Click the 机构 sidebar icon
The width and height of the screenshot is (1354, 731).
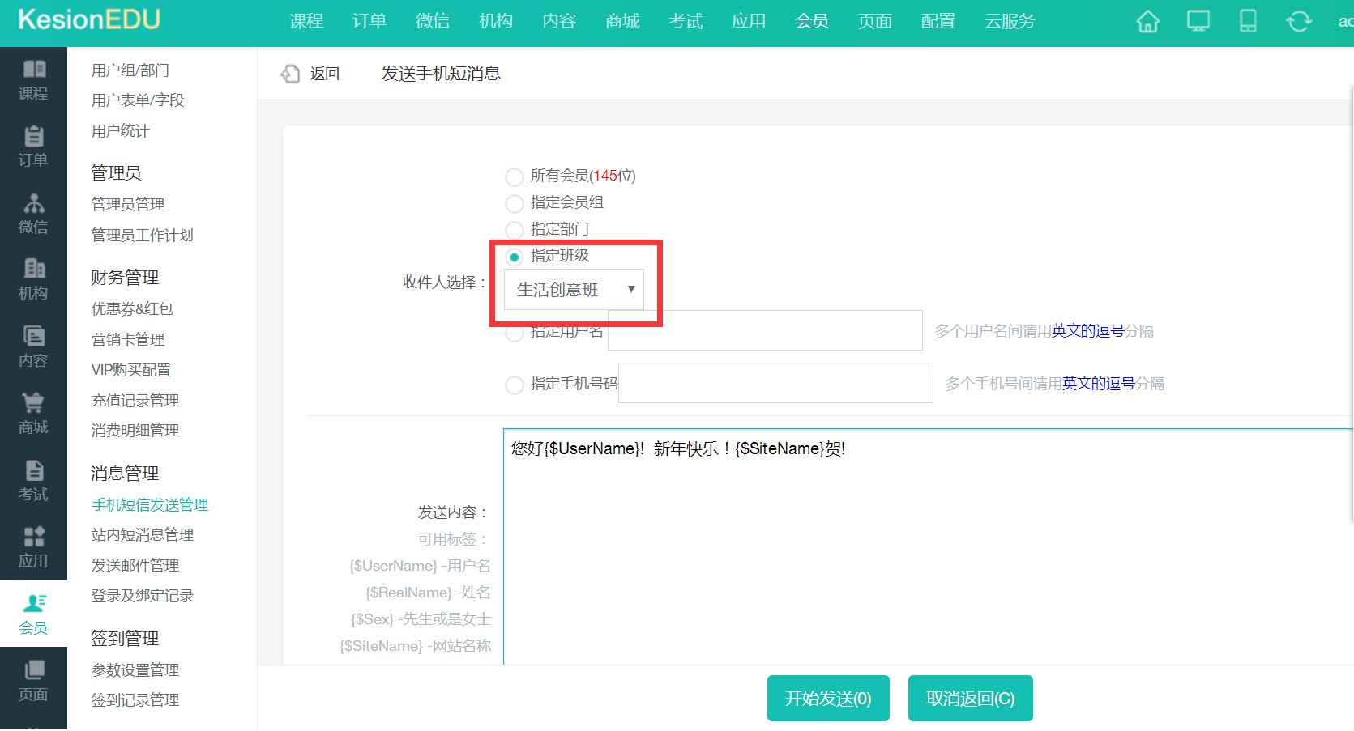[x=33, y=278]
